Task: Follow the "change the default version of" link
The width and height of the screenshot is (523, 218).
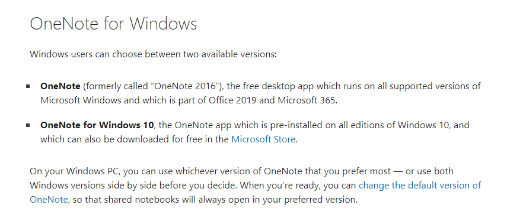Action: pyautogui.click(x=420, y=185)
